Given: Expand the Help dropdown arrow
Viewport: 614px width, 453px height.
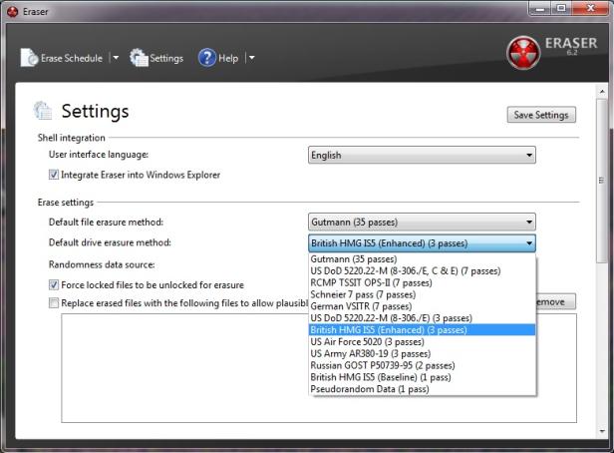Looking at the screenshot, I should click(x=251, y=58).
